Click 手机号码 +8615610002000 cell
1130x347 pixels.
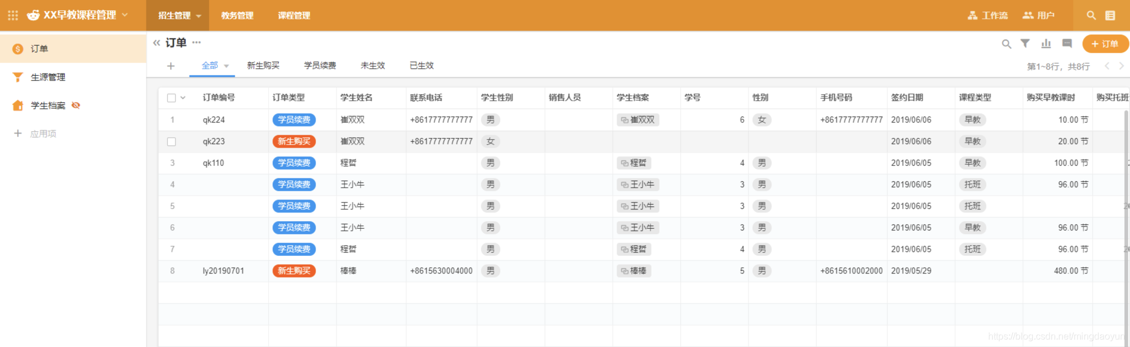852,271
